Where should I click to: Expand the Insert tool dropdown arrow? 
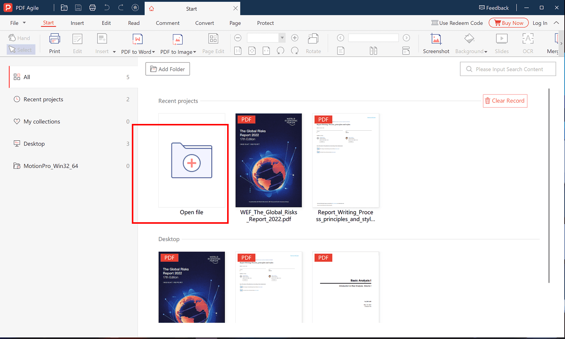click(114, 52)
